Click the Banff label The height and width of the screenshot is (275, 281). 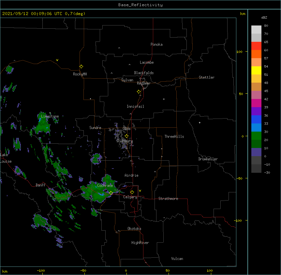coord(40,185)
